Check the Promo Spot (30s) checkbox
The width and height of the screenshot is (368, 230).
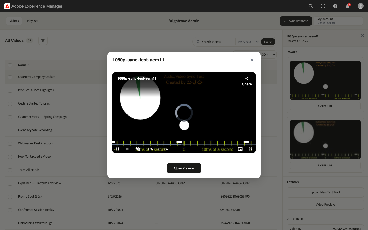(10, 197)
